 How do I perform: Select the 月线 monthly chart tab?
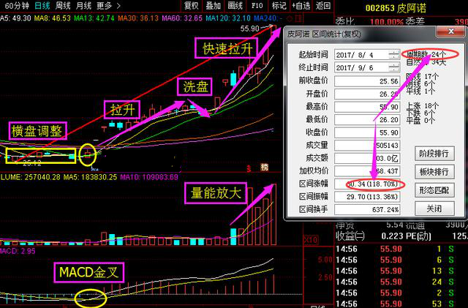click(84, 5)
